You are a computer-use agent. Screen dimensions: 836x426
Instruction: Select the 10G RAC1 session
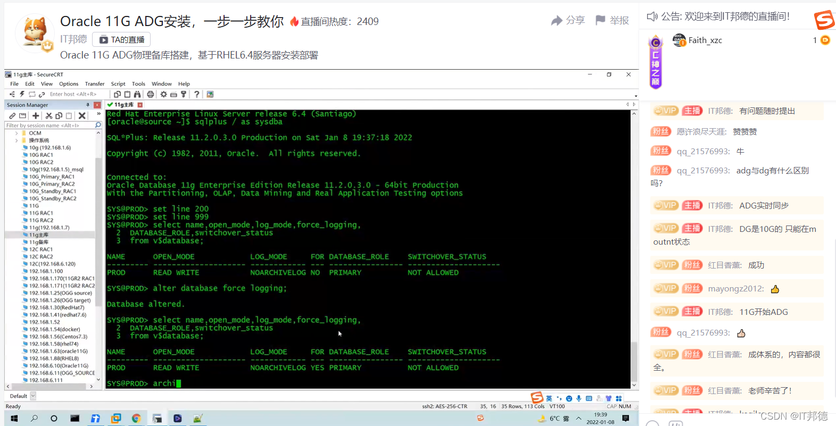tap(41, 155)
